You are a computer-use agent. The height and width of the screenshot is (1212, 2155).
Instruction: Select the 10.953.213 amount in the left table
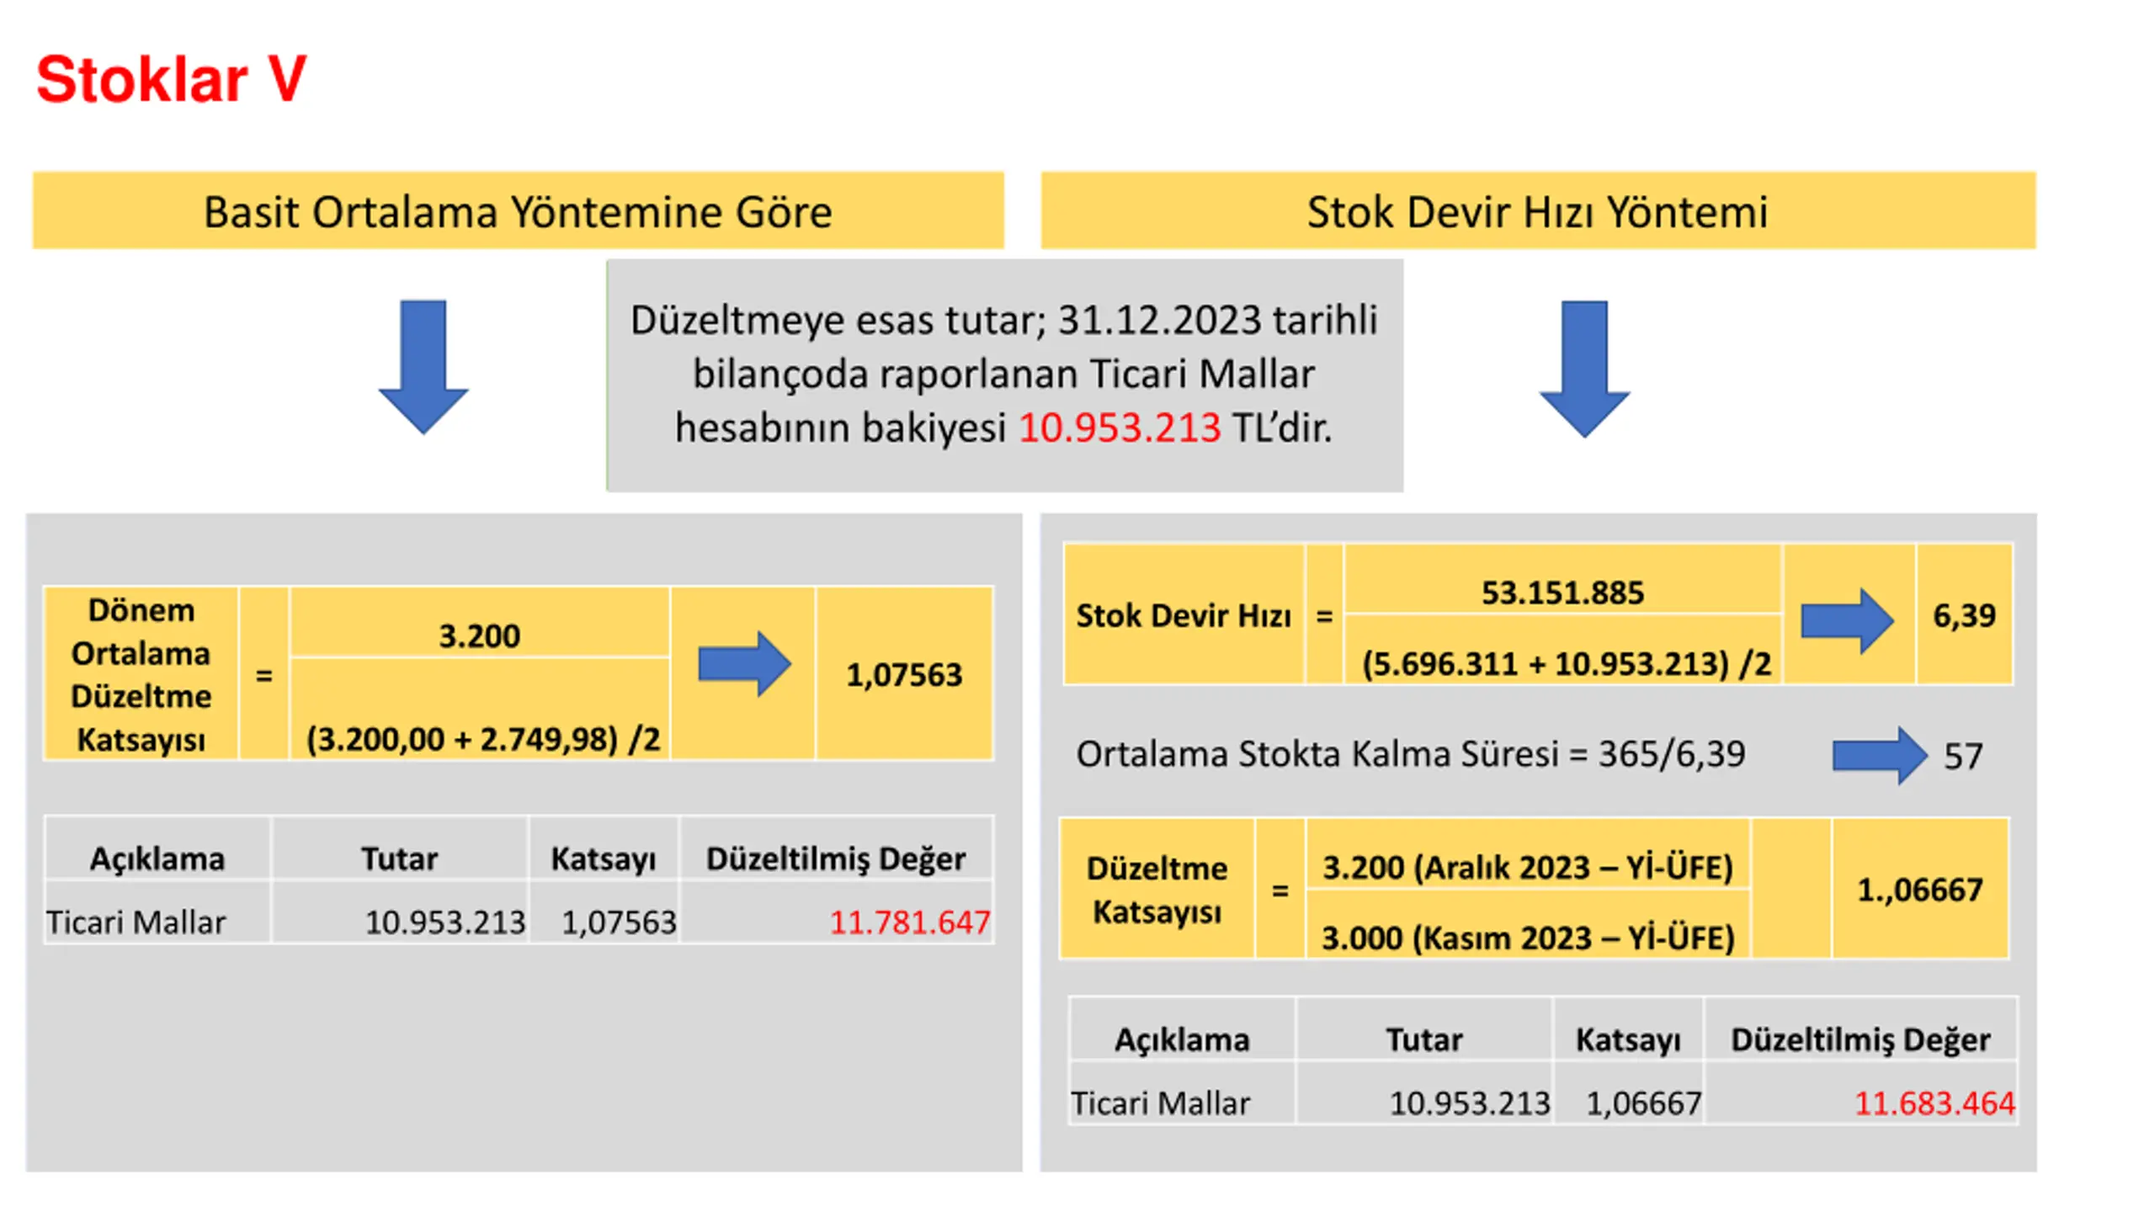click(x=445, y=922)
